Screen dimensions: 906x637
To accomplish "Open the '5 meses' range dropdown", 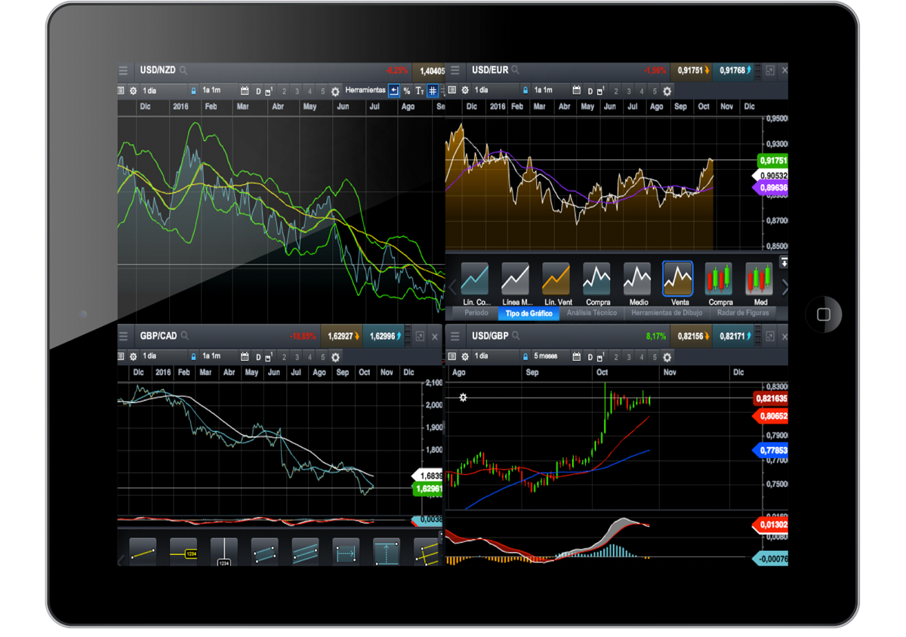I will (545, 356).
